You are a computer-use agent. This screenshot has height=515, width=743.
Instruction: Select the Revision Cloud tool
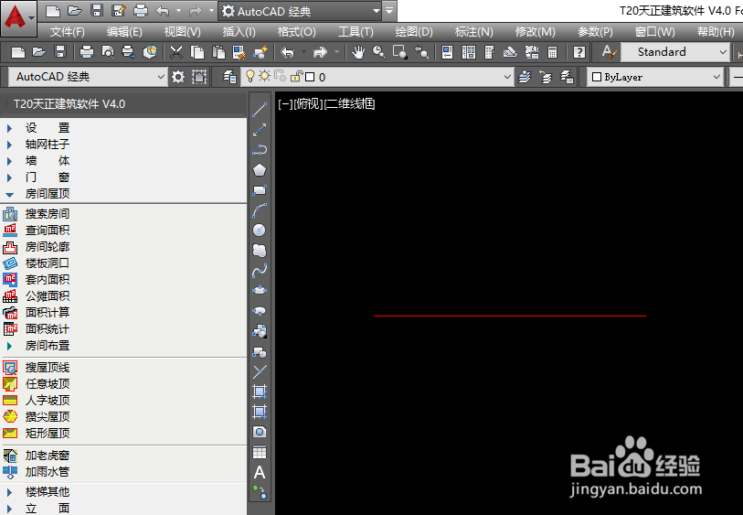click(260, 250)
